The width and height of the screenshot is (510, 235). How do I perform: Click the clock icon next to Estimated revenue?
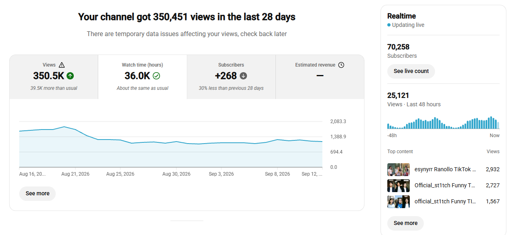341,65
